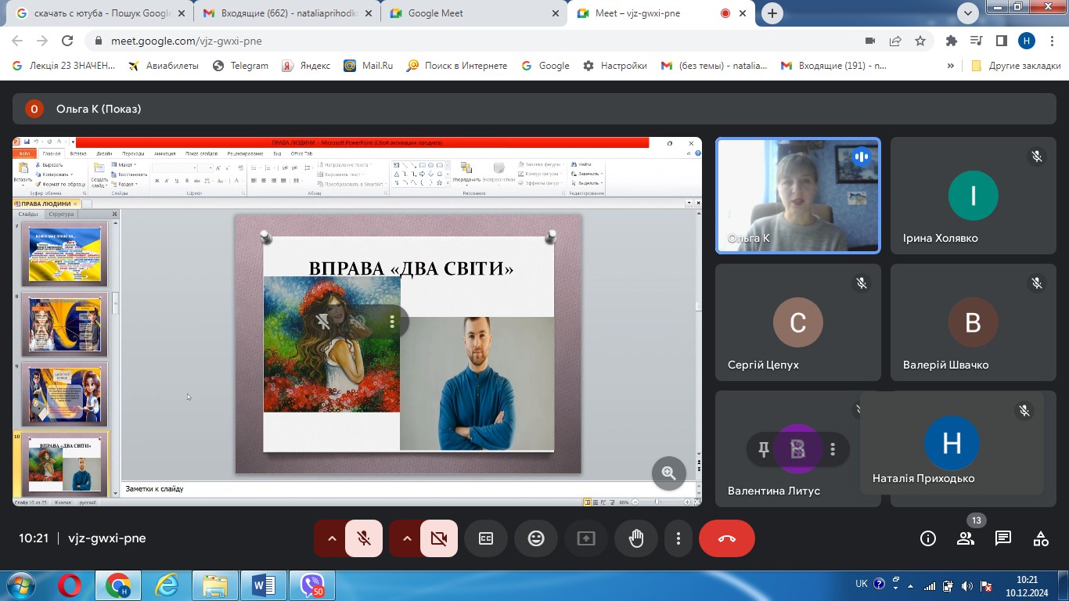Switch to the Gmail Входящие tab
This screenshot has width=1069, height=601.
point(286,13)
